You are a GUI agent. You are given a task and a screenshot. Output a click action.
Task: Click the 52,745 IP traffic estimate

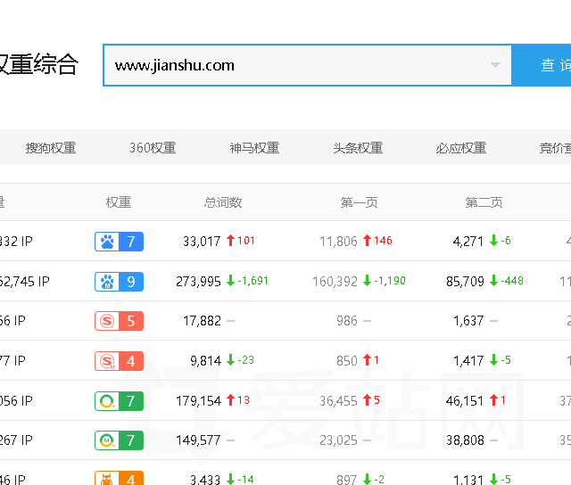pyautogui.click(x=24, y=281)
